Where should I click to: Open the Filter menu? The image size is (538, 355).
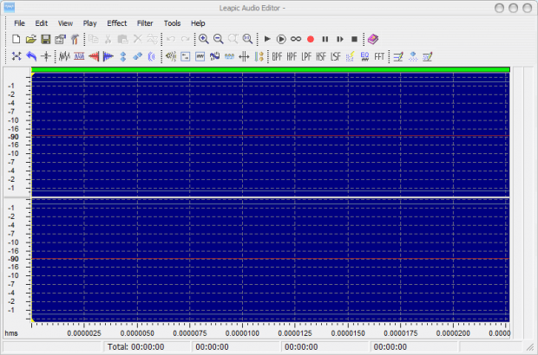[x=145, y=23]
